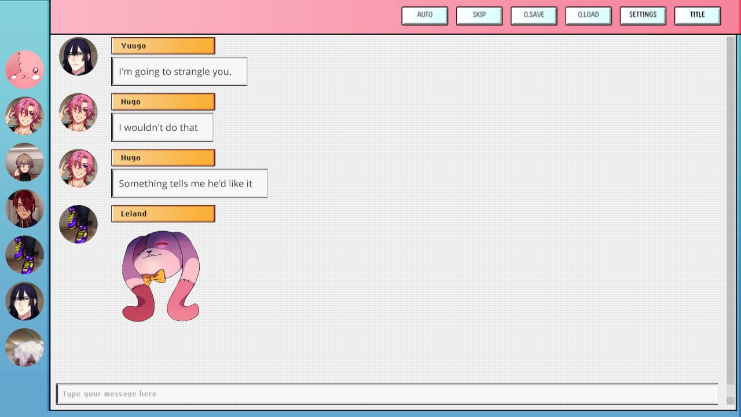Click the pink stitched bunny avatar in sidebar
Viewport: 741px width, 417px height.
(25, 69)
